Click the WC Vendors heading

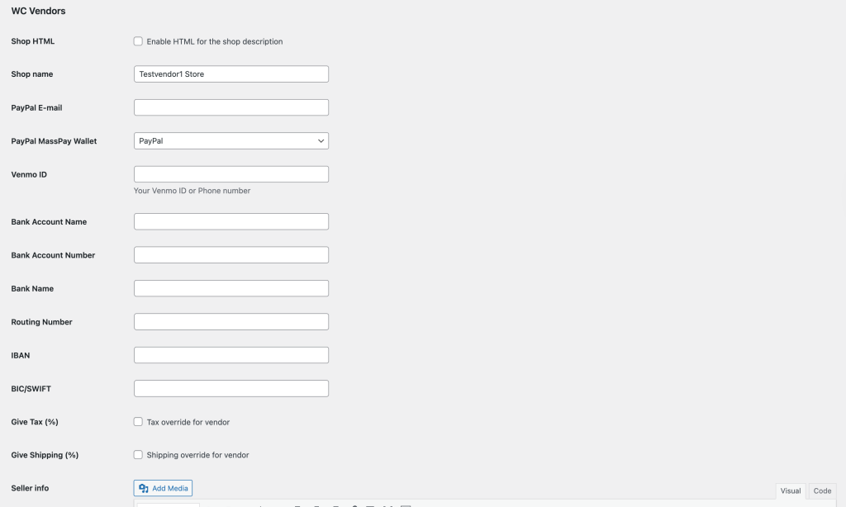(x=38, y=11)
